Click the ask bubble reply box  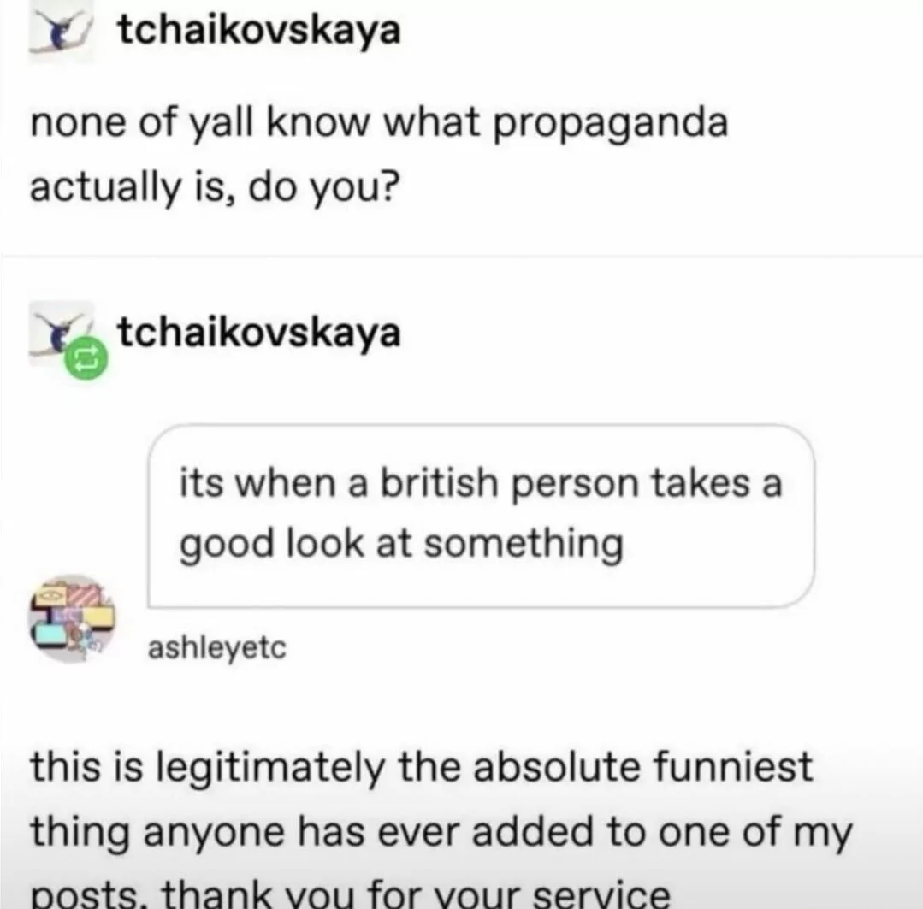(x=482, y=516)
